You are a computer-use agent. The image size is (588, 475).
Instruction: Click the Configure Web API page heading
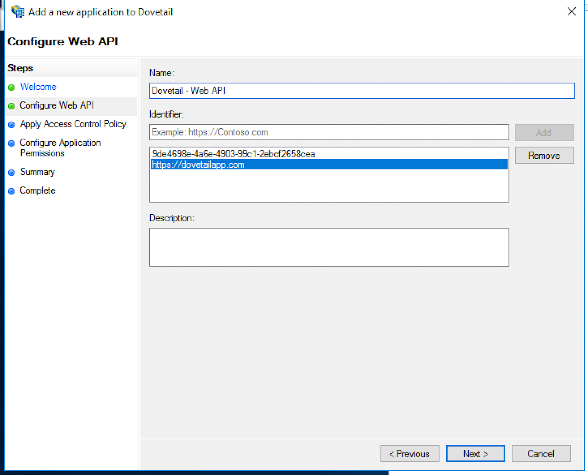63,42
